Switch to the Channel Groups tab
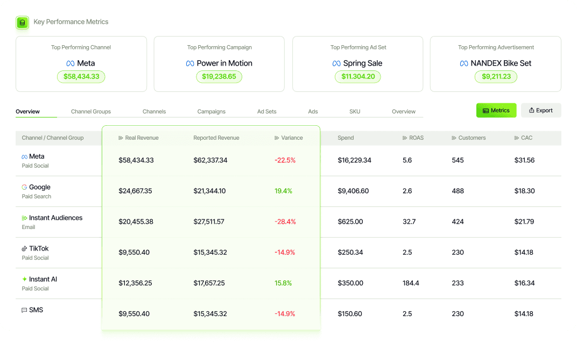Viewport: 577px width, 343px height. [91, 111]
